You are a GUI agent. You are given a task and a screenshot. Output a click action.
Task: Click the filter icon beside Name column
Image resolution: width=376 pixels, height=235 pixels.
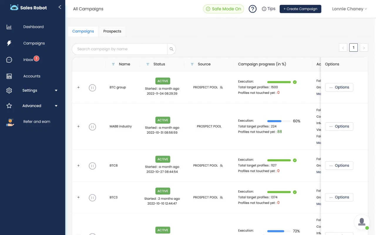tap(113, 64)
